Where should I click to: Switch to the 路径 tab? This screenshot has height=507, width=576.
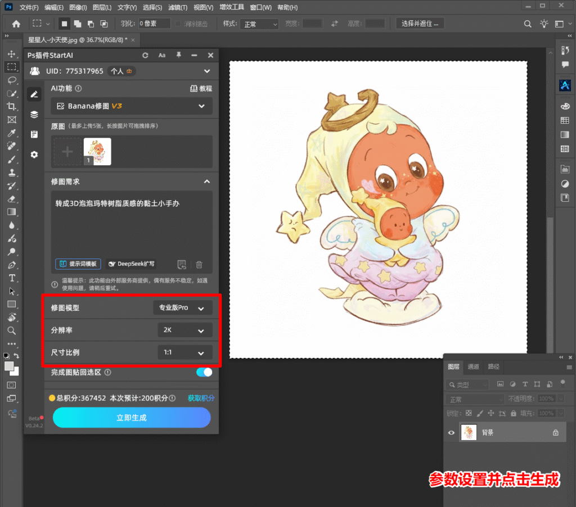pos(493,366)
